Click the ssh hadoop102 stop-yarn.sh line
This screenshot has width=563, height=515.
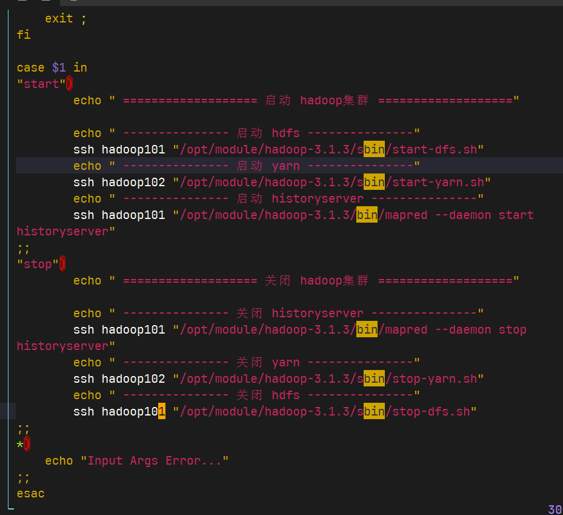(x=279, y=379)
